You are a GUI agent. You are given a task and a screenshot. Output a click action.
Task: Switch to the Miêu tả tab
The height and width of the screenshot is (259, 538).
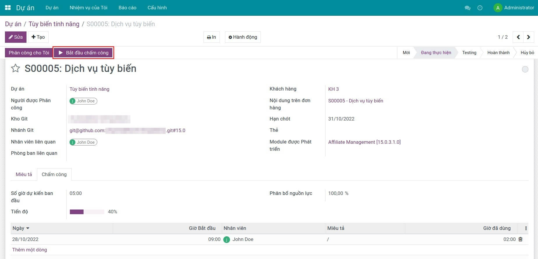24,174
